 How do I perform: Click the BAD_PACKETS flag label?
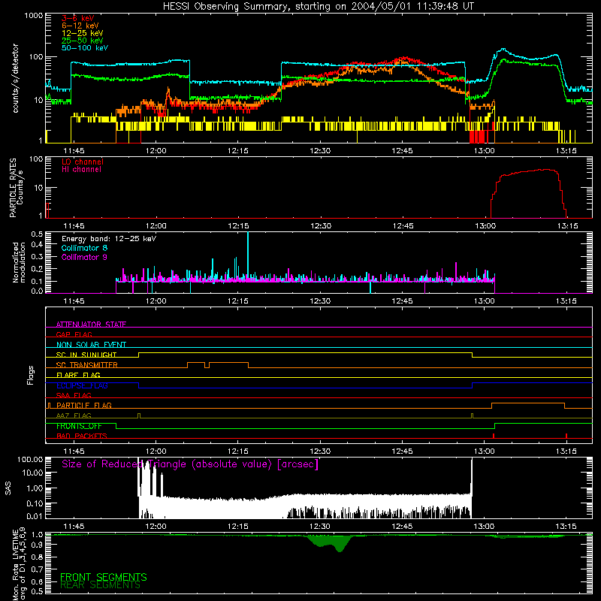(82, 436)
